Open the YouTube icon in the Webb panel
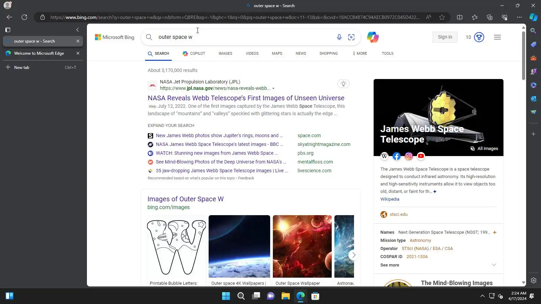541x304 pixels. click(x=421, y=156)
